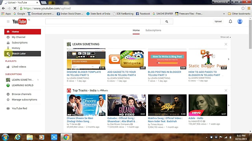Click Manage subscriptions gear item
Image resolution: width=252 pixels, height=141 pixels.
pyautogui.click(x=23, y=99)
